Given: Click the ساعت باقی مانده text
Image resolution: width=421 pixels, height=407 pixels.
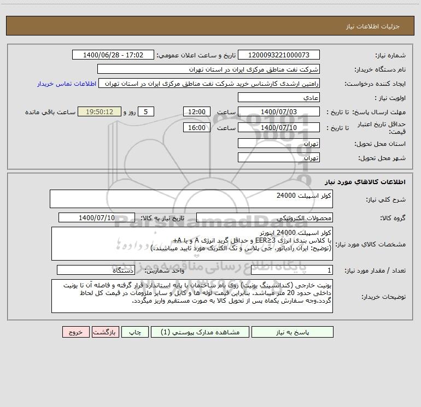Looking at the screenshot, I should coord(50,112).
